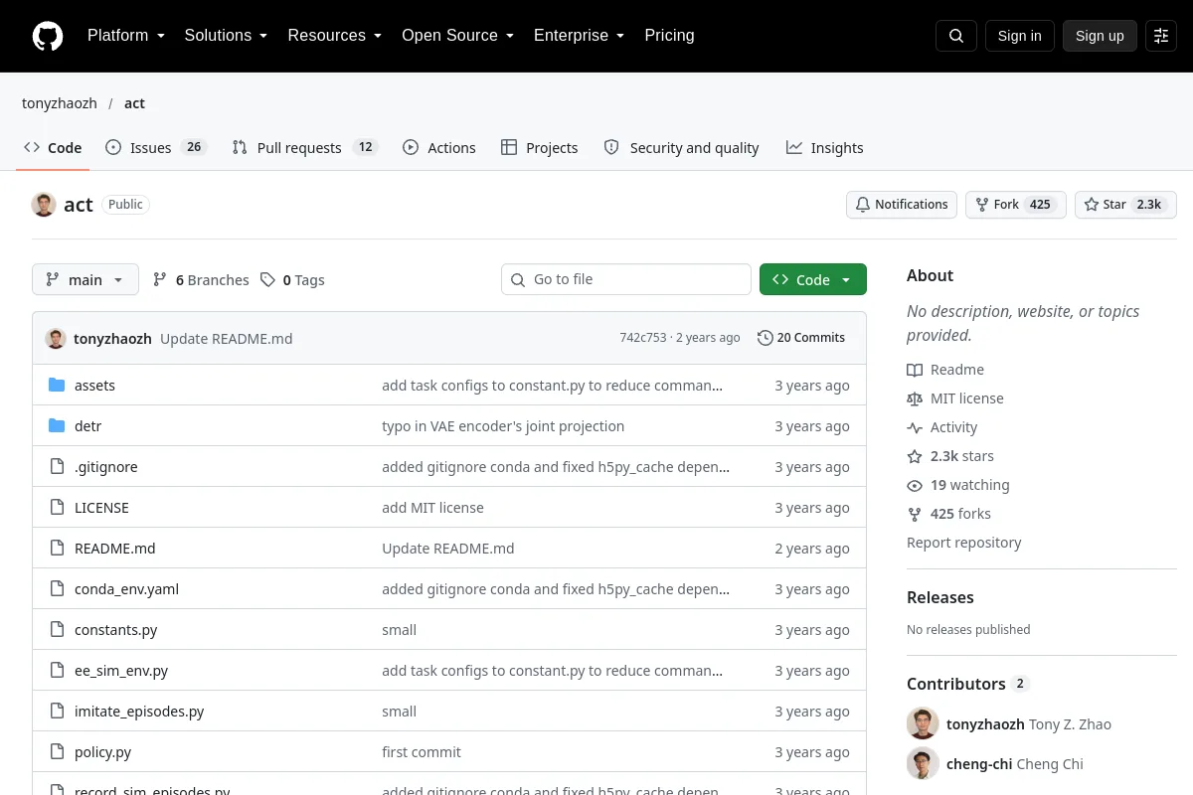Click the file icon for constants.py
The image size is (1193, 795).
pos(57,630)
